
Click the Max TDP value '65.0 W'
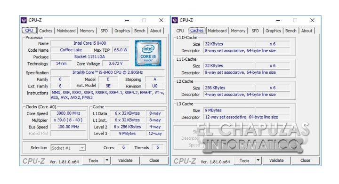pyautogui.click(x=121, y=50)
